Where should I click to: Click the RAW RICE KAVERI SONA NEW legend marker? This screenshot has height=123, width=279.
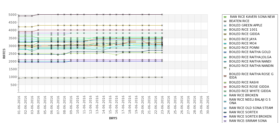coord(225,17)
